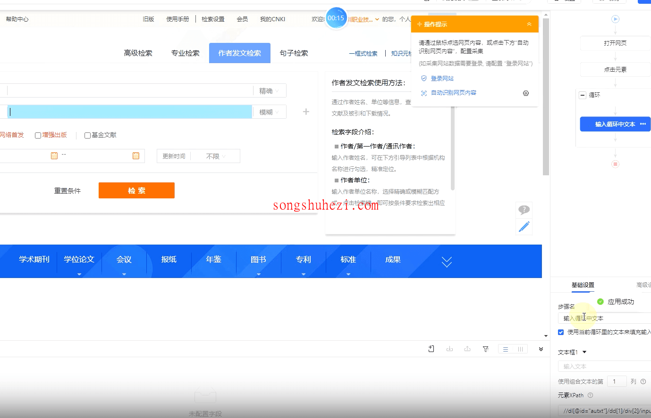Click the blue pencil feedback icon
The image size is (651, 418).
click(x=524, y=227)
